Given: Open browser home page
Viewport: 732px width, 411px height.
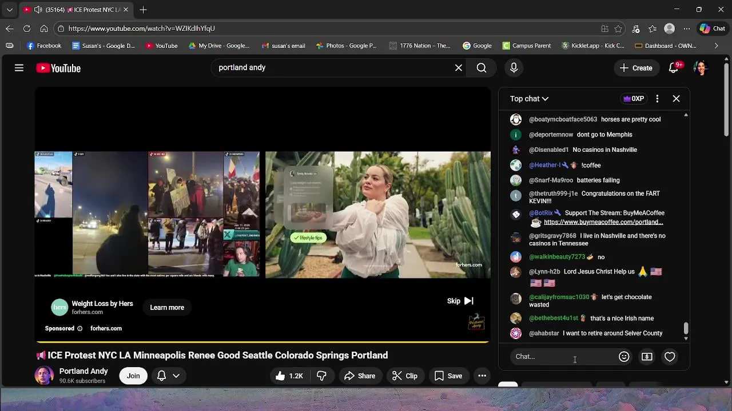Looking at the screenshot, I should click(x=44, y=28).
